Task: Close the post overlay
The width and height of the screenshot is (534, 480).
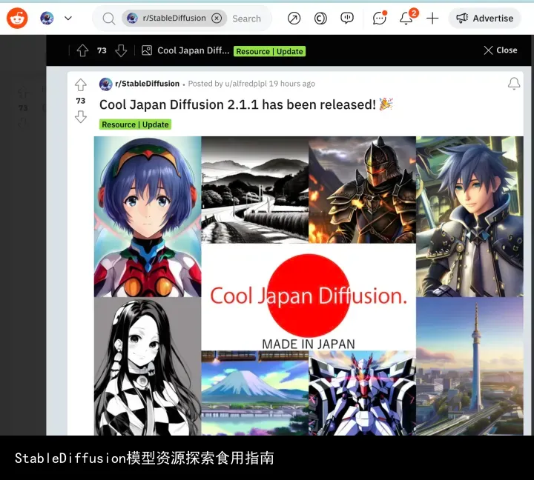Action: pos(501,50)
